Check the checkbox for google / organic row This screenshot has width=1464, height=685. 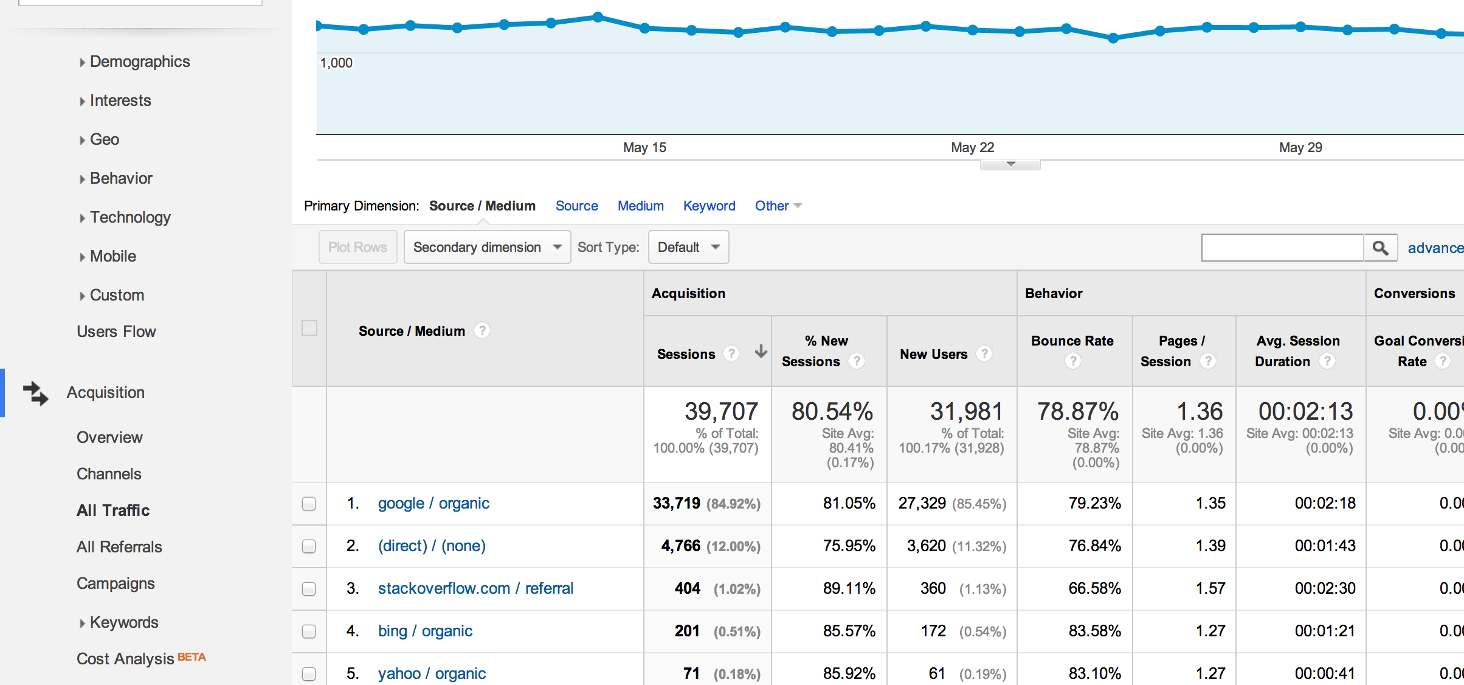(x=309, y=504)
